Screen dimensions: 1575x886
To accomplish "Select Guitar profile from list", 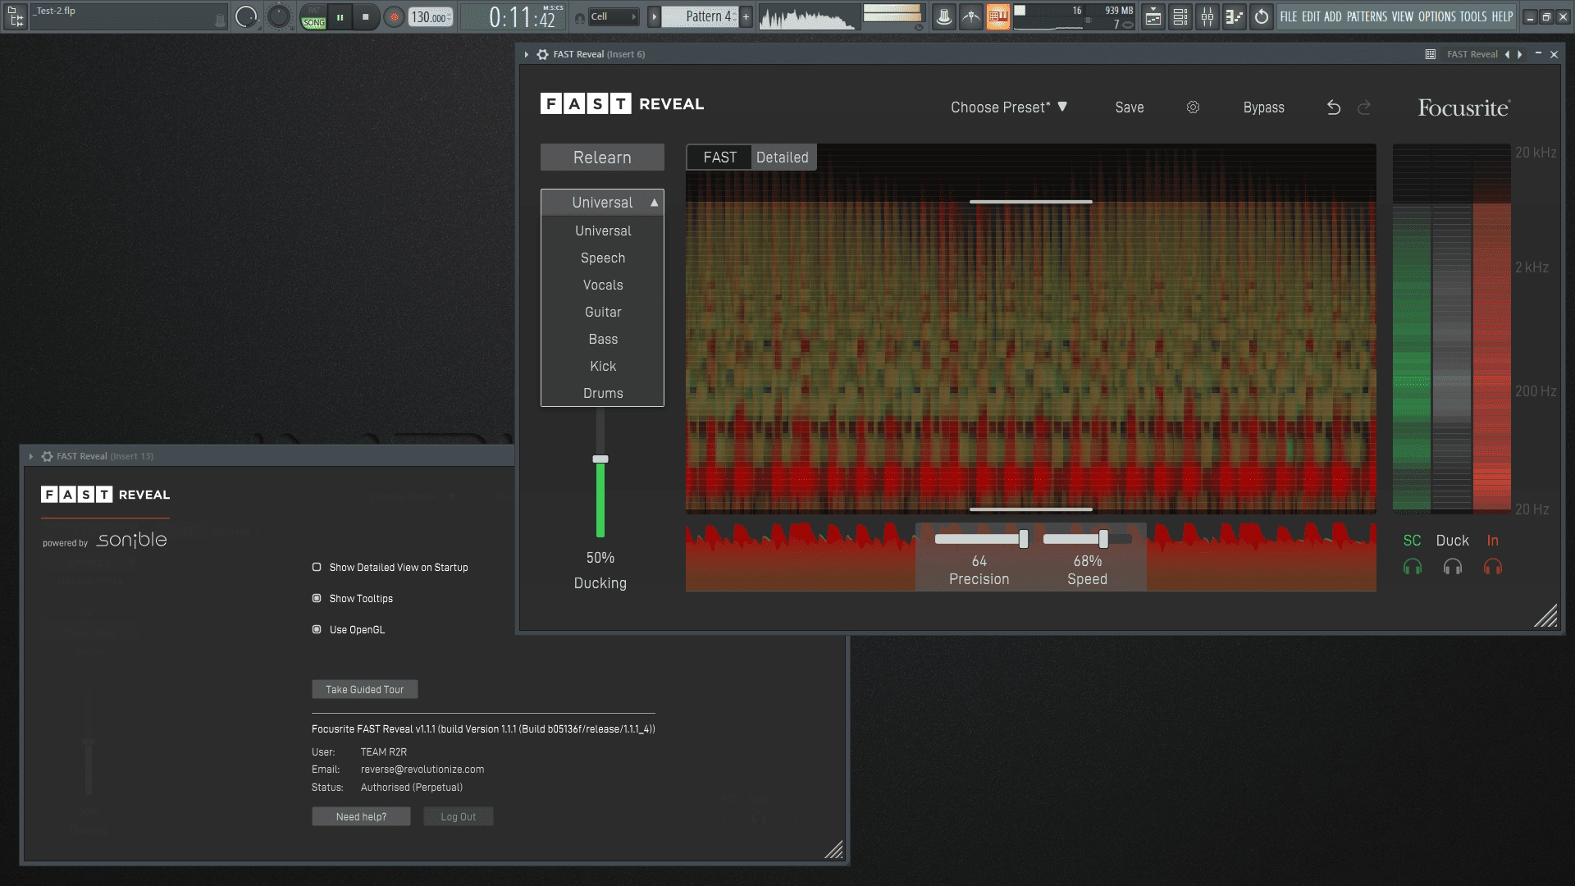I will (x=603, y=312).
